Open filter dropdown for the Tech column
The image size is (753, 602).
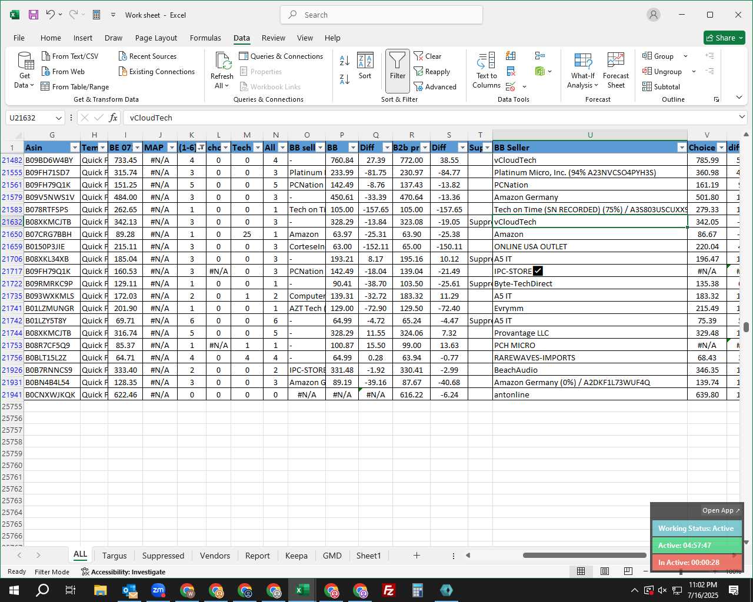pos(258,148)
